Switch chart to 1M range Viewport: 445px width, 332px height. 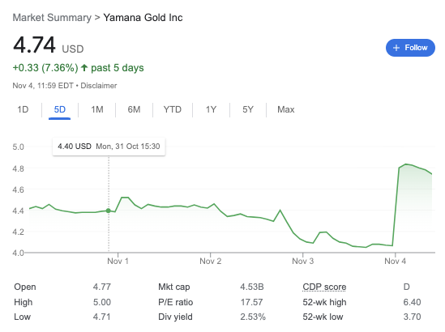click(x=97, y=109)
